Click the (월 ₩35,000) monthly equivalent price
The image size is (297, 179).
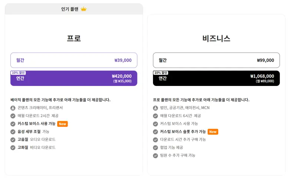click(123, 81)
